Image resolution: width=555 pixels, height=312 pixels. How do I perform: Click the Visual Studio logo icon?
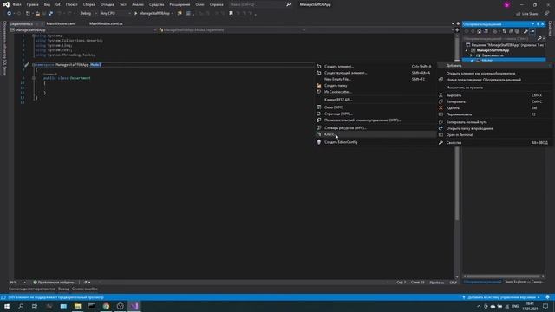point(6,4)
